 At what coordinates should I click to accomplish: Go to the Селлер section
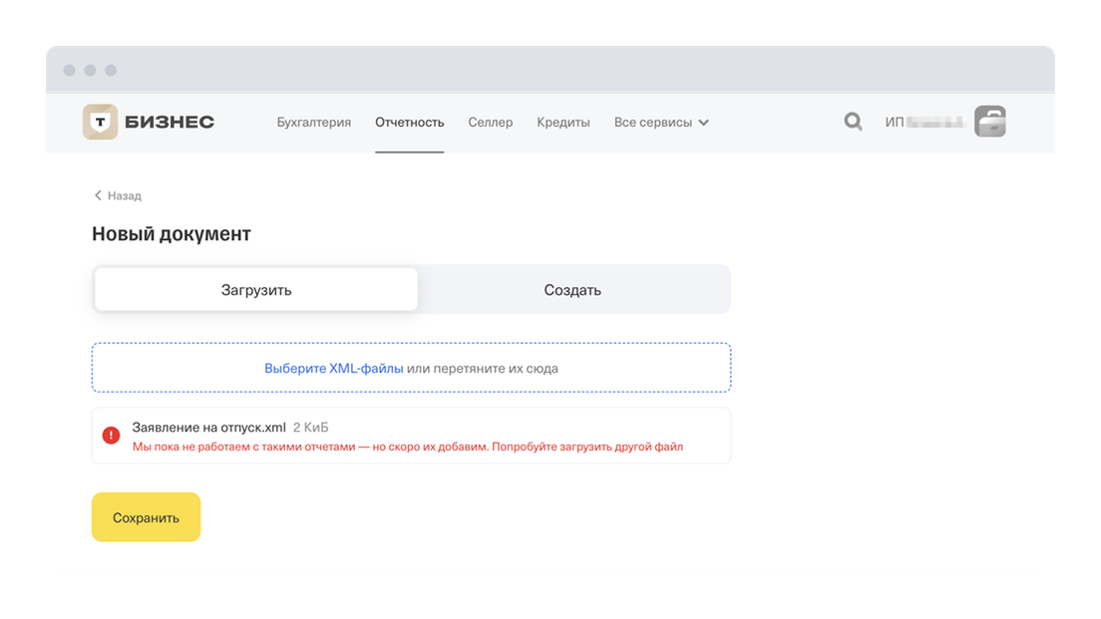click(x=491, y=123)
